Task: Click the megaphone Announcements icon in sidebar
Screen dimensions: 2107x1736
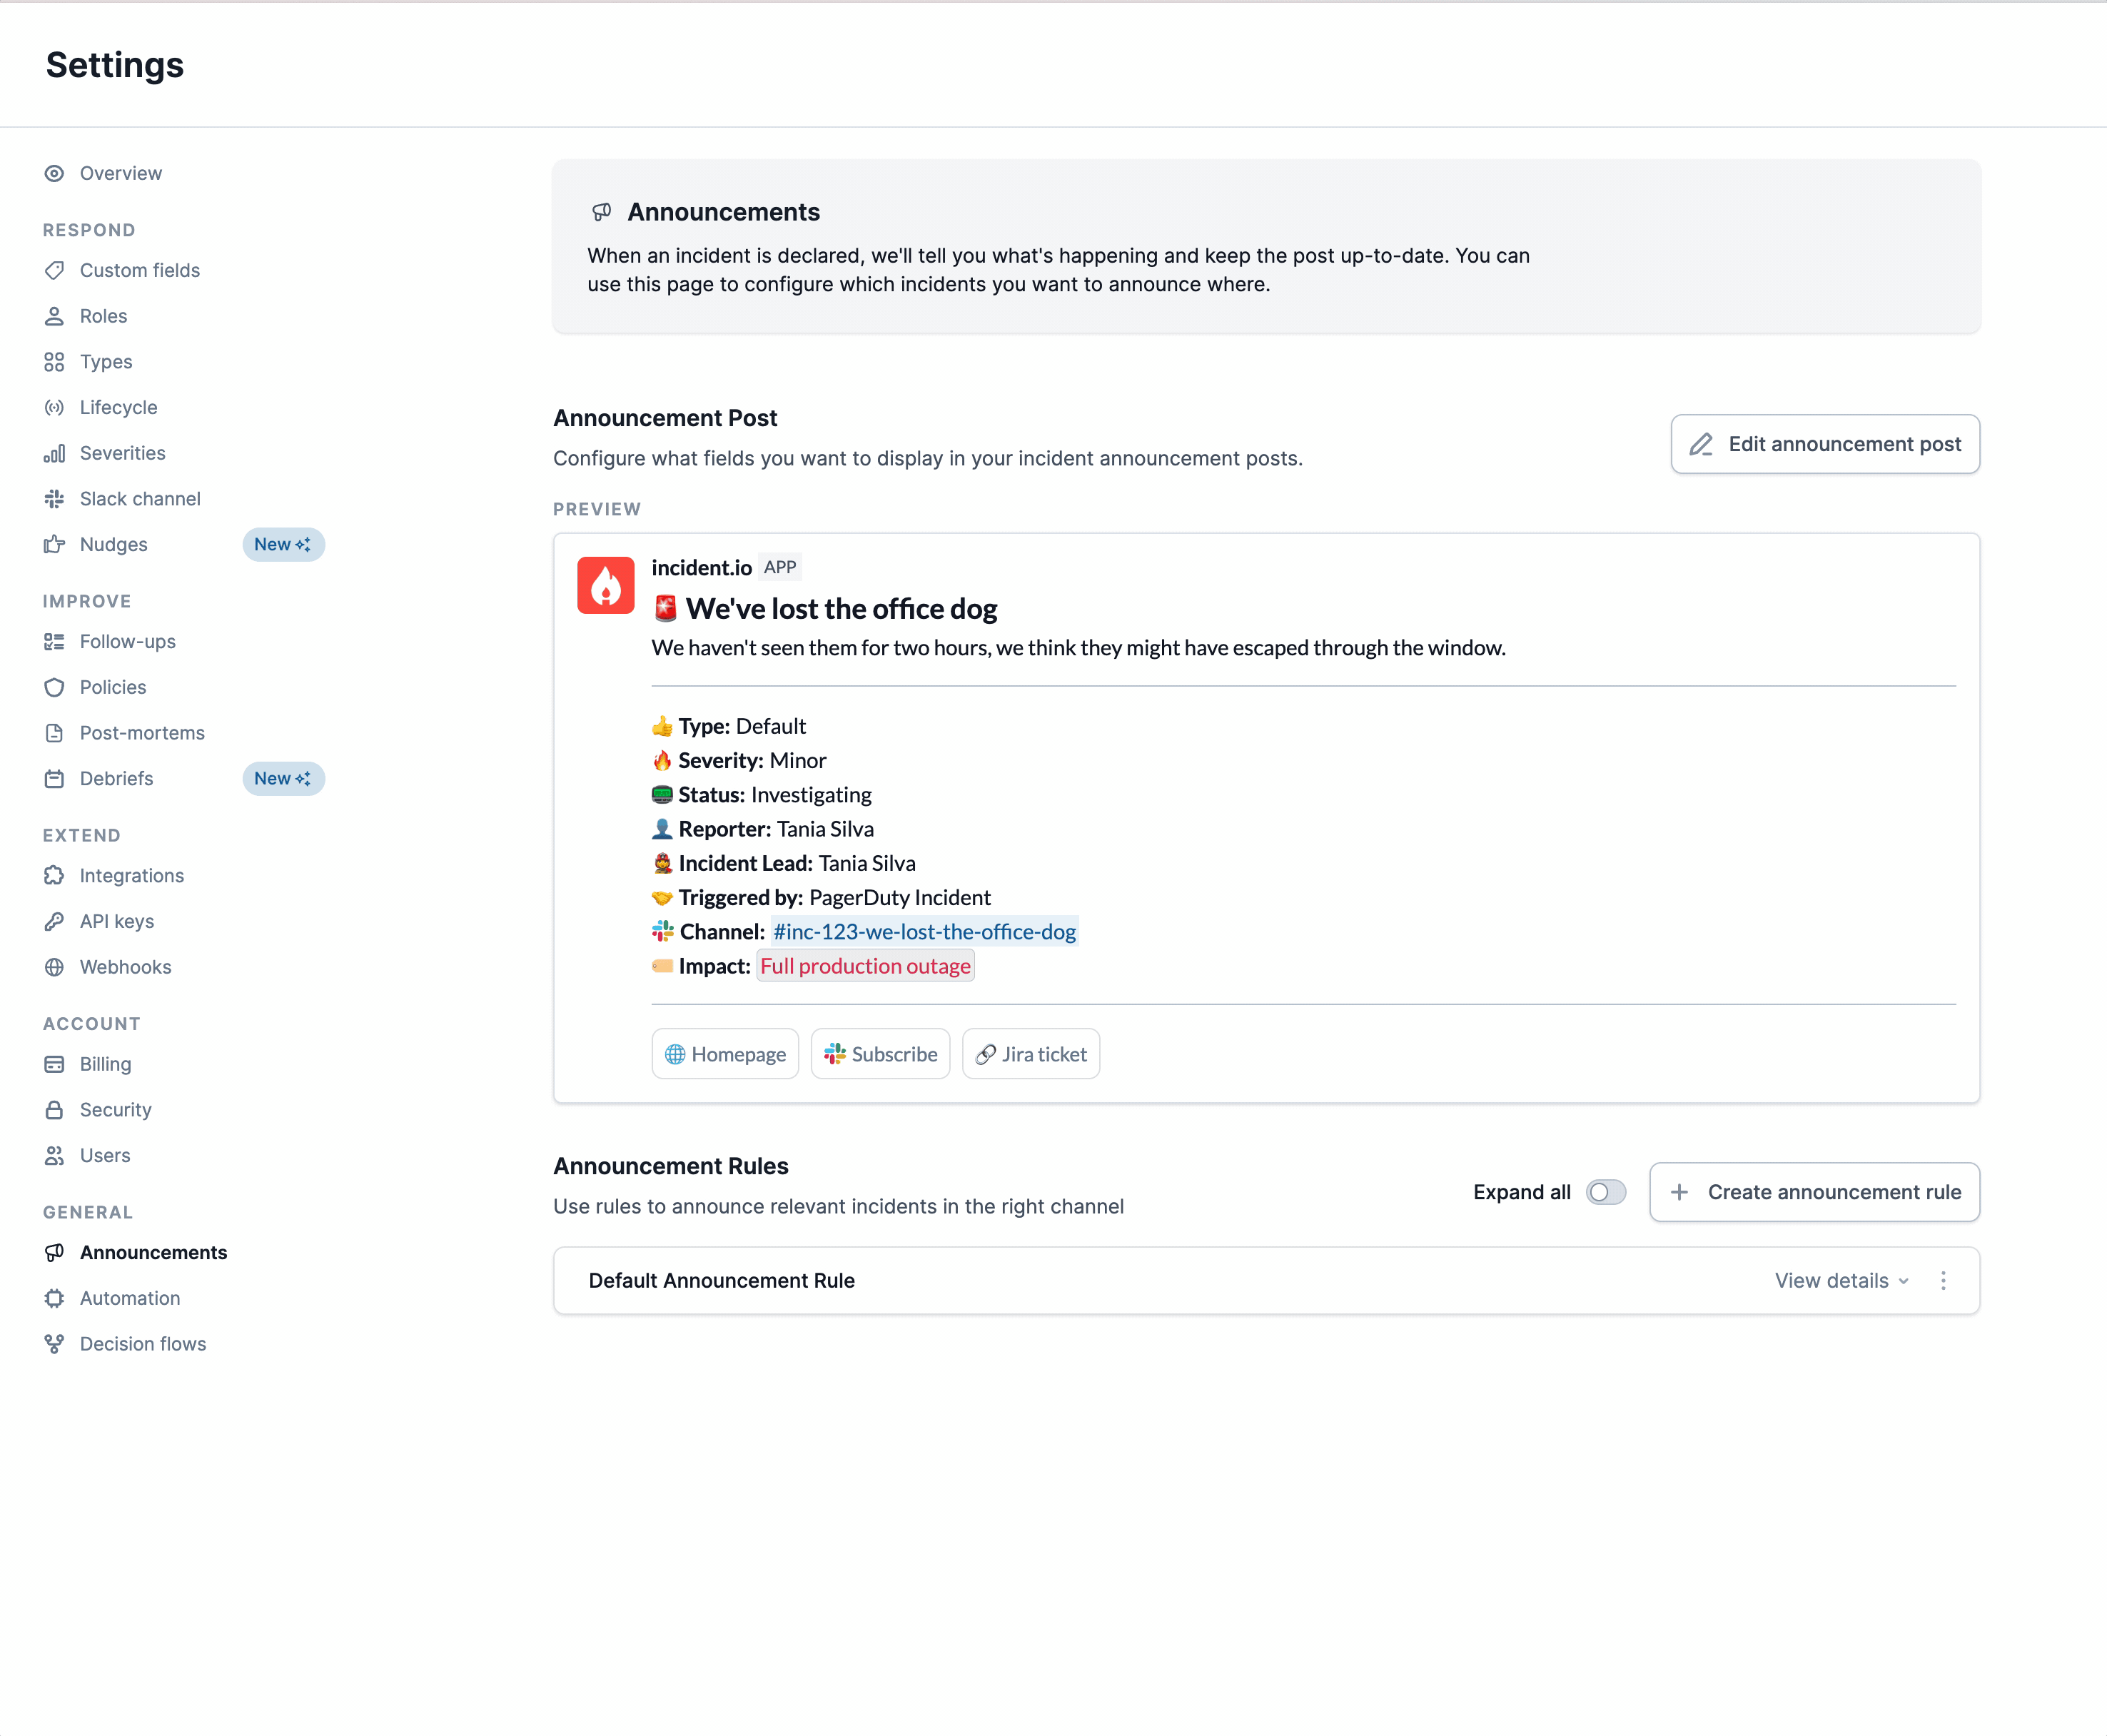Action: (x=55, y=1252)
